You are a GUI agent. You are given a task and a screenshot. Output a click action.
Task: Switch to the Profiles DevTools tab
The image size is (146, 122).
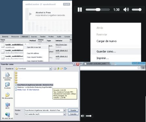(x=51, y=37)
